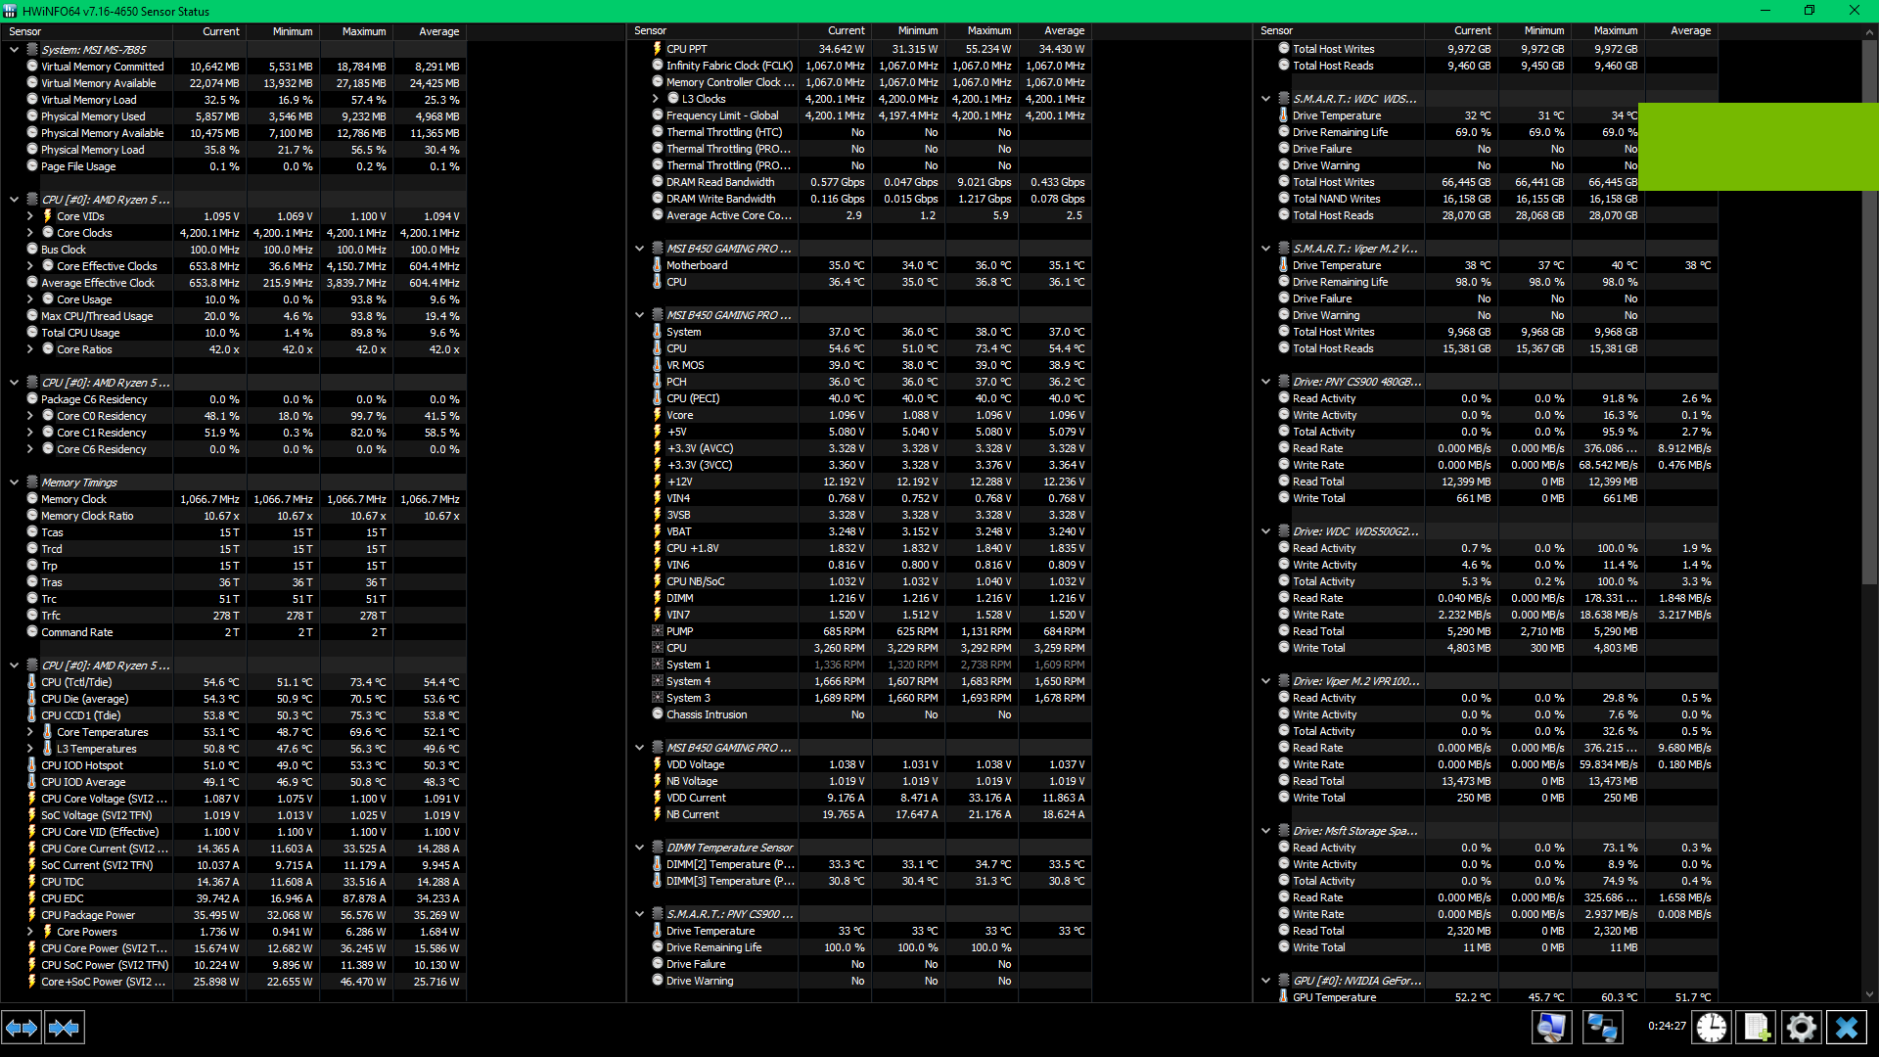This screenshot has width=1879, height=1057.
Task: Click the shrink columns inward arrows button
Action: click(x=65, y=1028)
